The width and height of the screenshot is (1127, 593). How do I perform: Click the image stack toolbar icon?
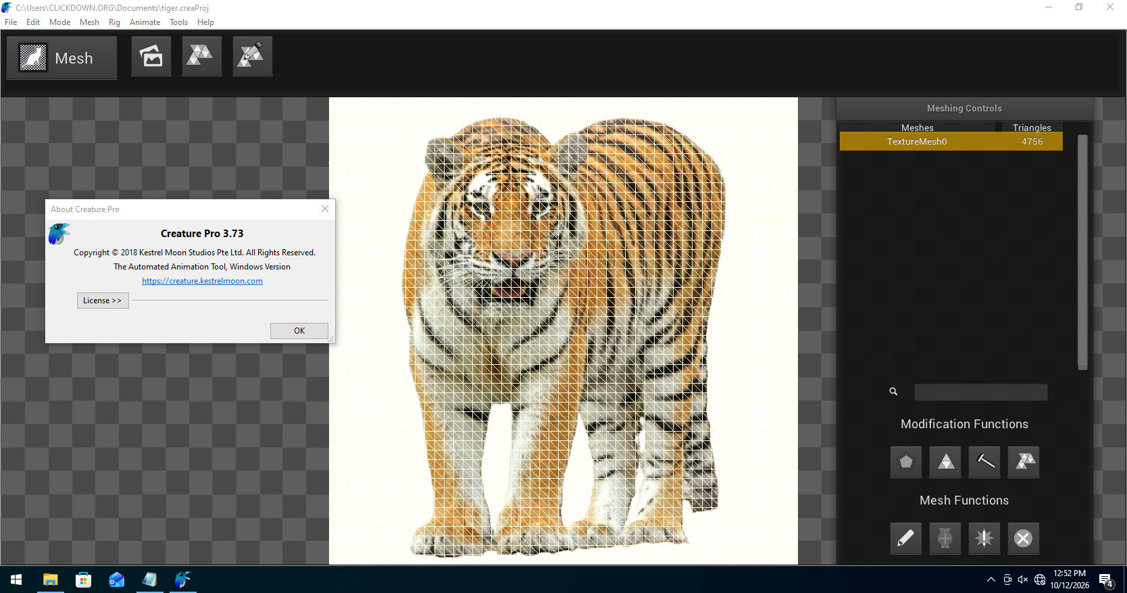pos(151,56)
